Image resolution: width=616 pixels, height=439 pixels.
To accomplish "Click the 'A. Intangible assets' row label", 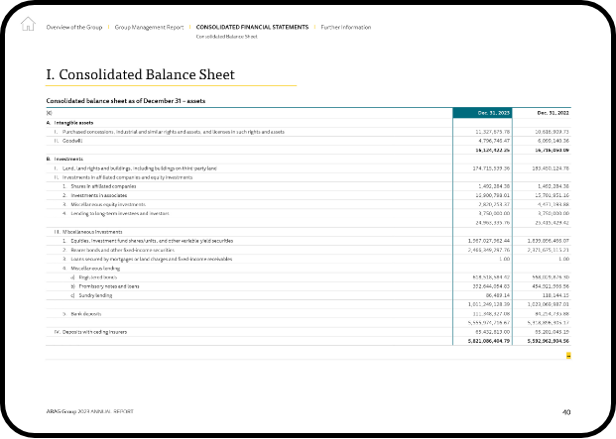I will point(69,123).
